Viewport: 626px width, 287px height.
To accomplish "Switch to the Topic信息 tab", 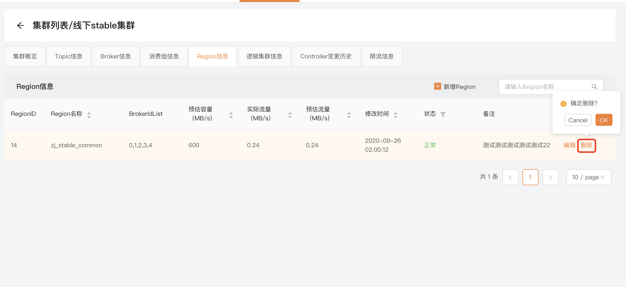I will [69, 56].
